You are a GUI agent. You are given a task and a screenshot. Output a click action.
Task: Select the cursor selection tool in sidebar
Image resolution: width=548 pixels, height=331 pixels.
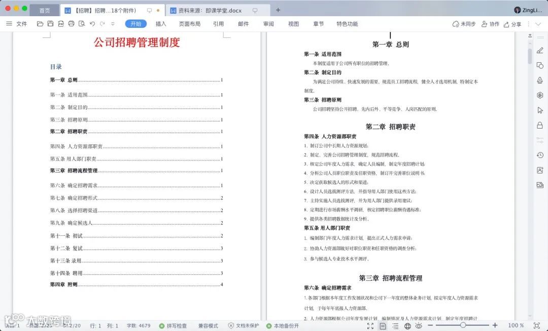(x=540, y=110)
